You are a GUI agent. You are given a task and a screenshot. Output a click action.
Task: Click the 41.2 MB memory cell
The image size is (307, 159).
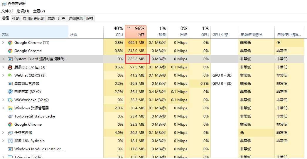point(136,75)
